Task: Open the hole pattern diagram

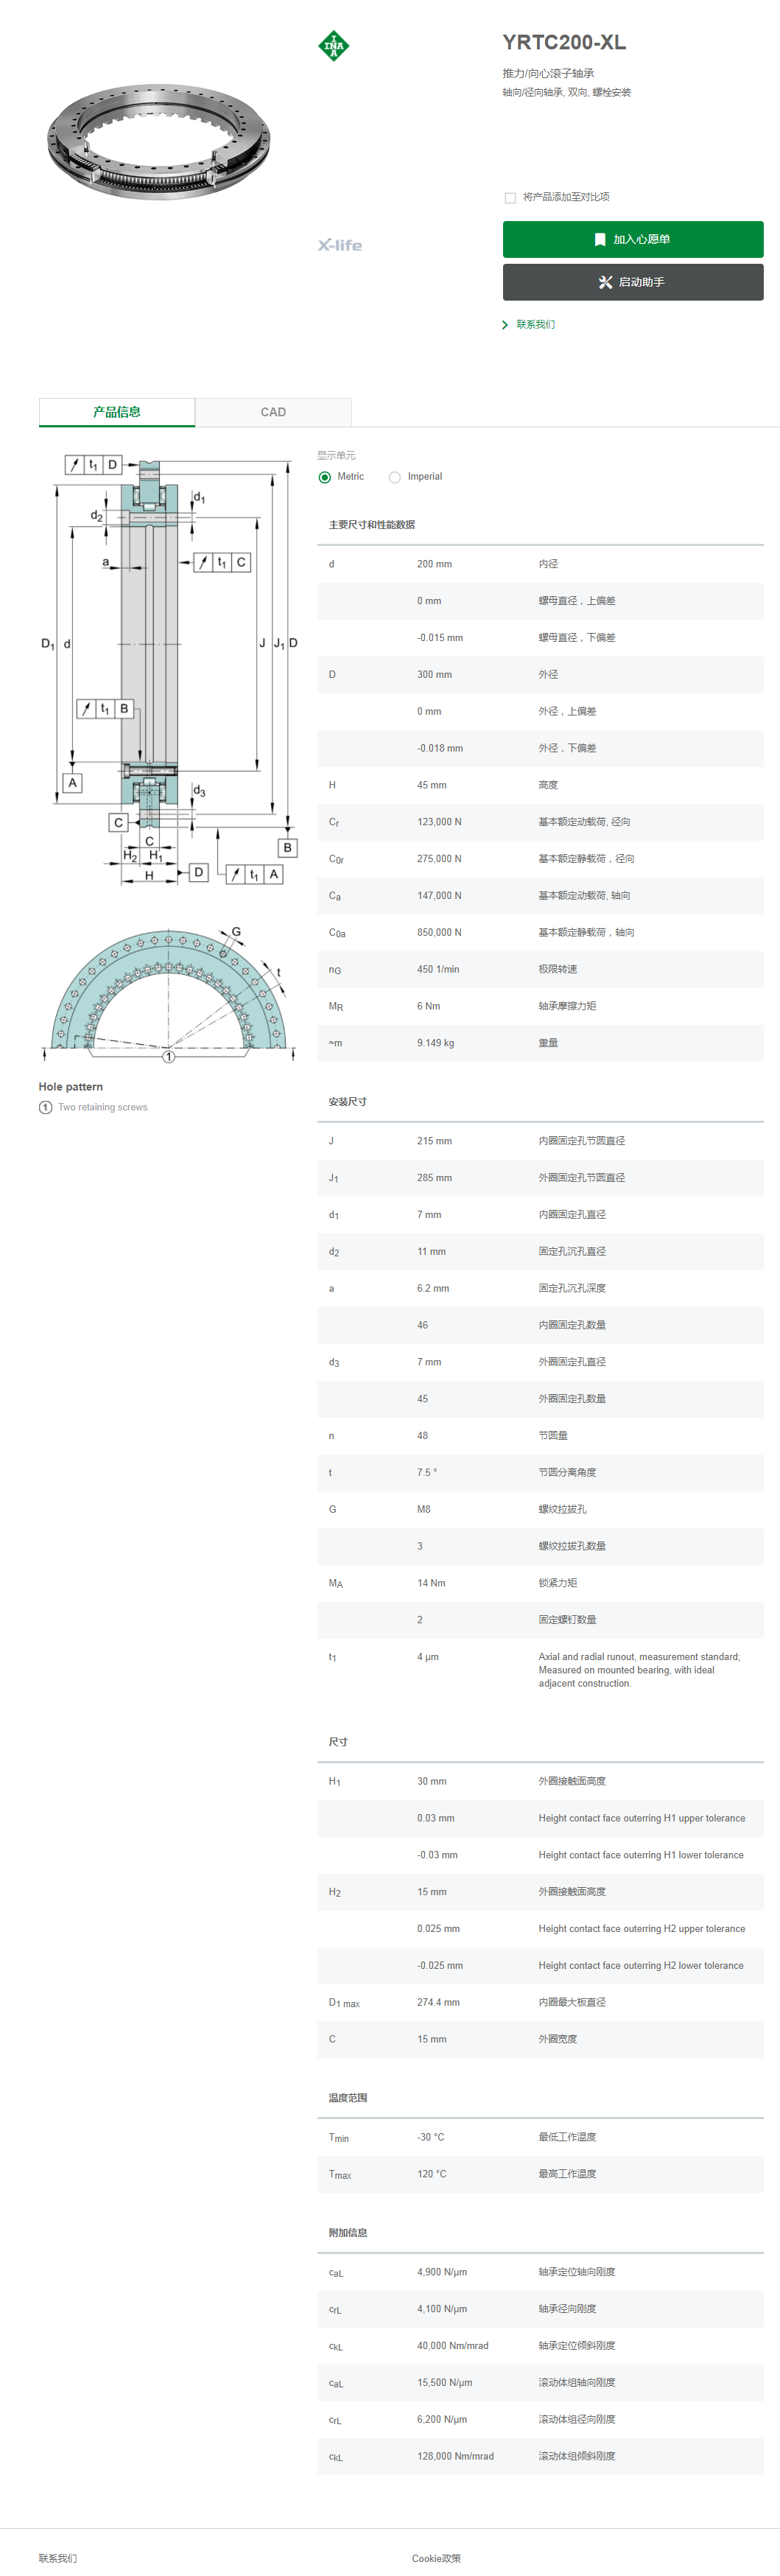Action: [168, 994]
